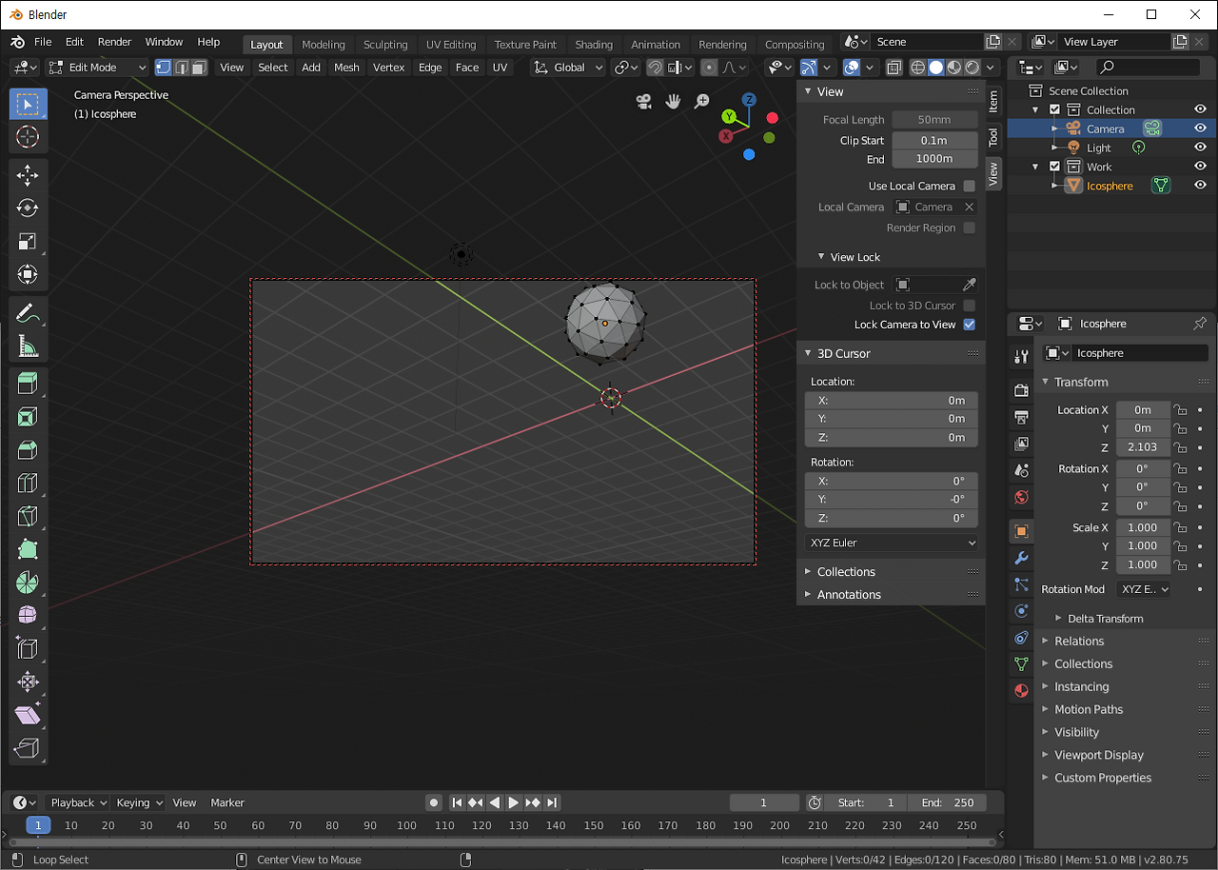Jump to the end frame
1218x870 pixels.
pos(552,802)
